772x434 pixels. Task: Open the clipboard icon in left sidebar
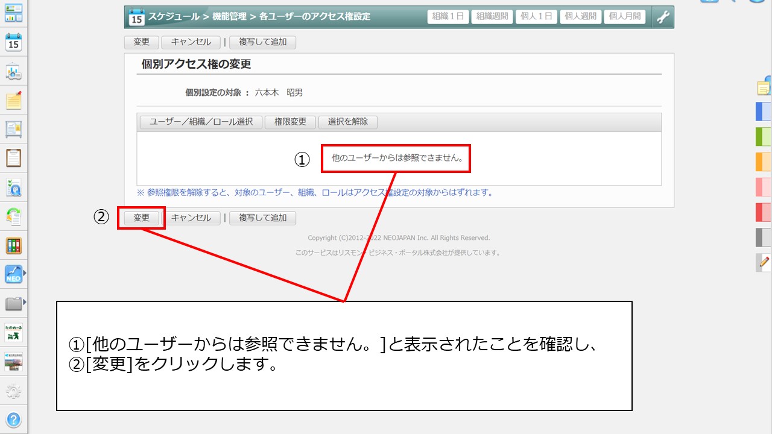point(13,158)
